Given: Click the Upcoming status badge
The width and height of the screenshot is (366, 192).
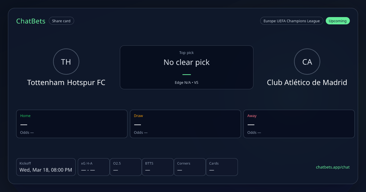Looking at the screenshot, I should point(338,21).
